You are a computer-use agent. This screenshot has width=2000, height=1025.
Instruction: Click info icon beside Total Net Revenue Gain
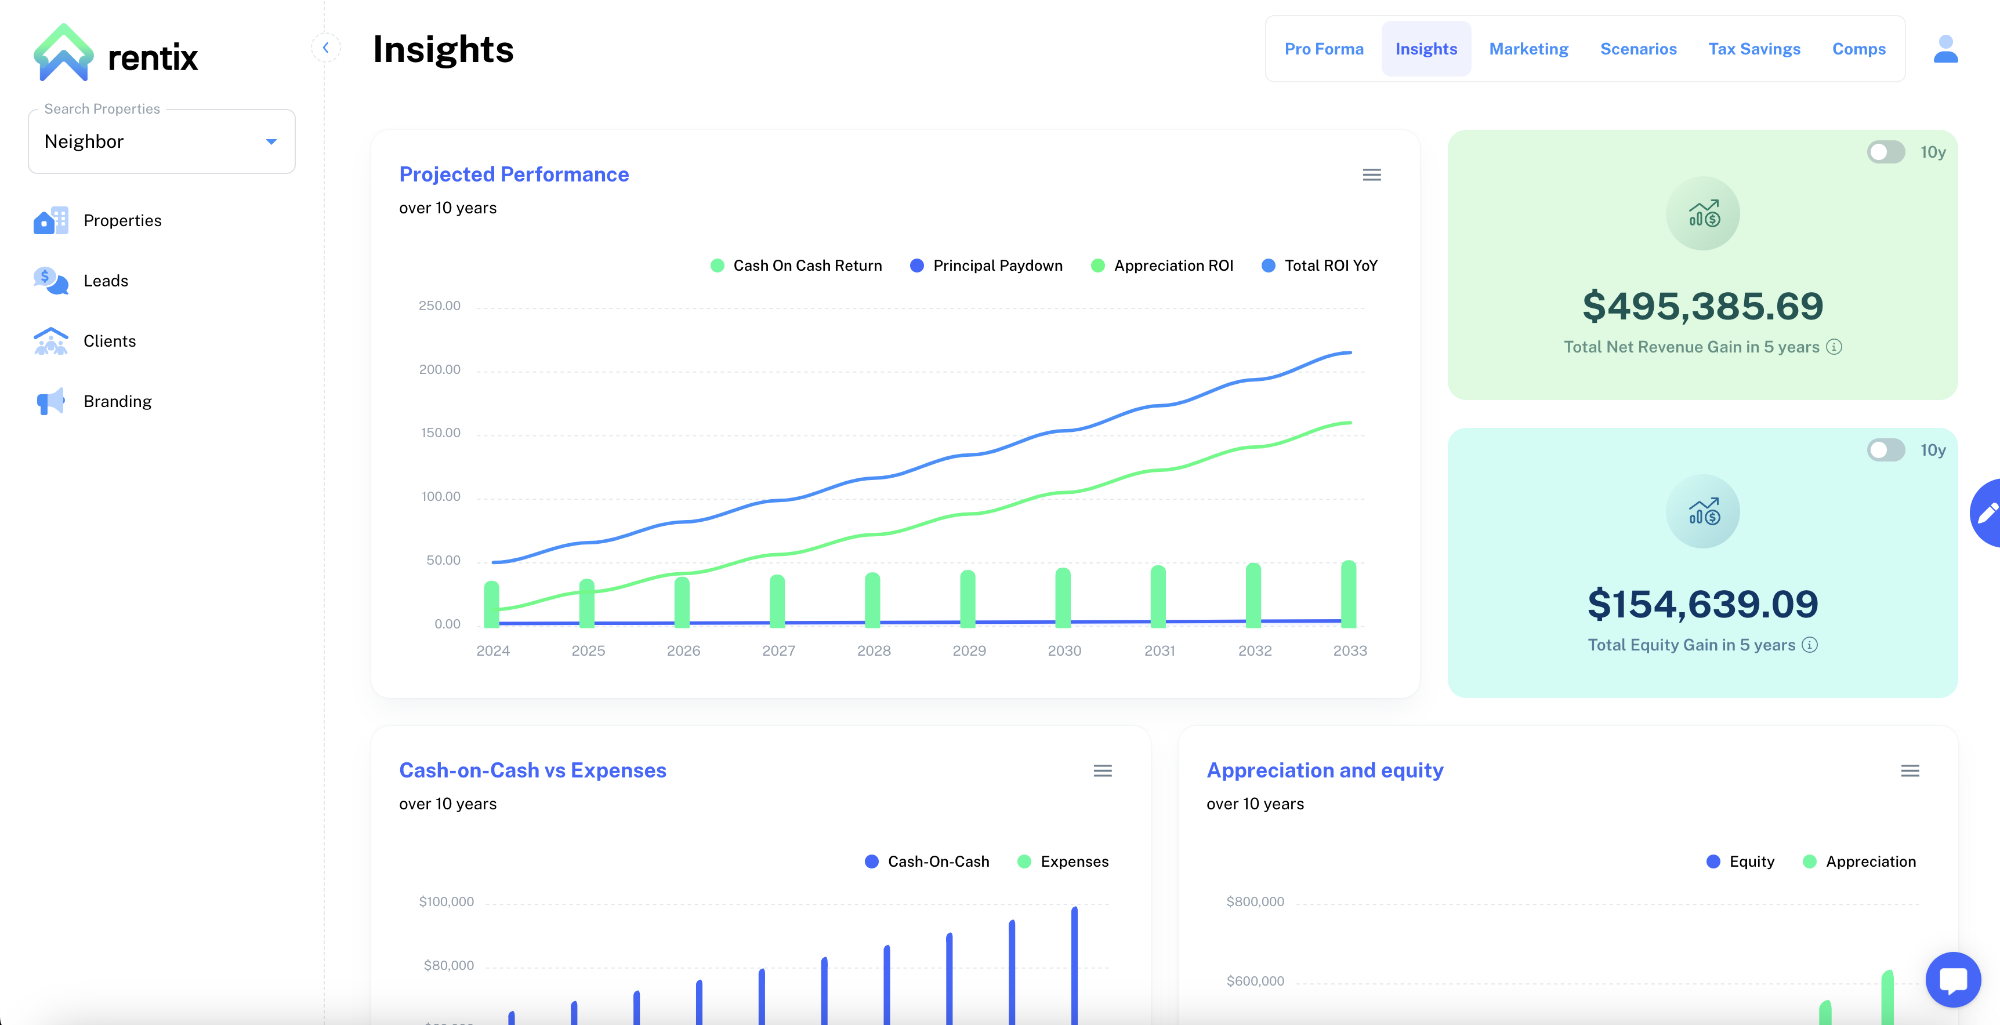(x=1834, y=347)
